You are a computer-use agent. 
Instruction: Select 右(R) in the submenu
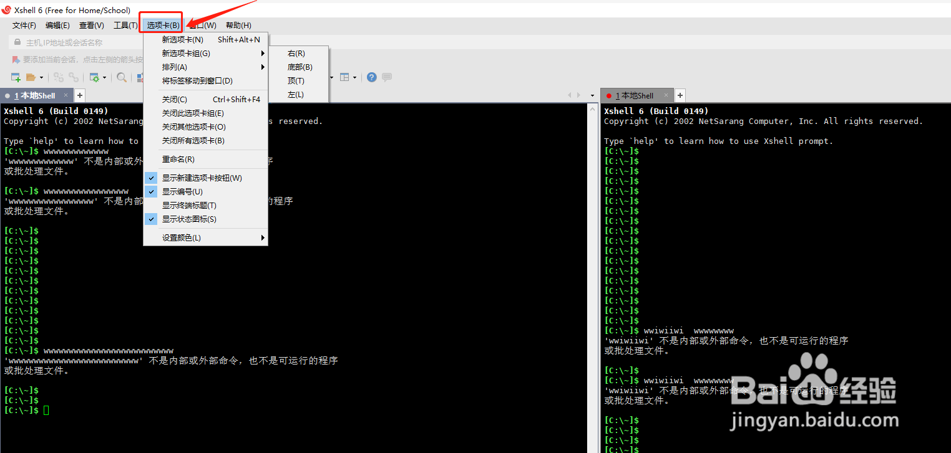pyautogui.click(x=298, y=54)
